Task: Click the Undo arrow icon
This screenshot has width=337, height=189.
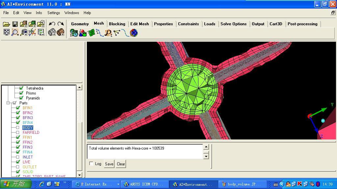Action: pyautogui.click(x=52, y=24)
